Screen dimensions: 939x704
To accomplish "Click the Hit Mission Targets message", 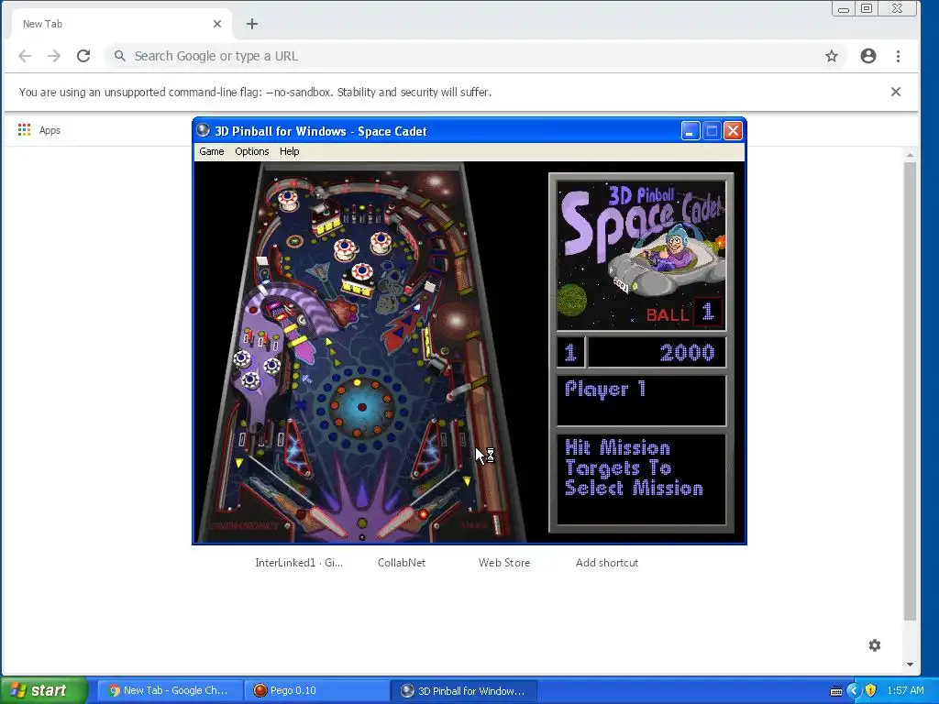I will click(634, 467).
